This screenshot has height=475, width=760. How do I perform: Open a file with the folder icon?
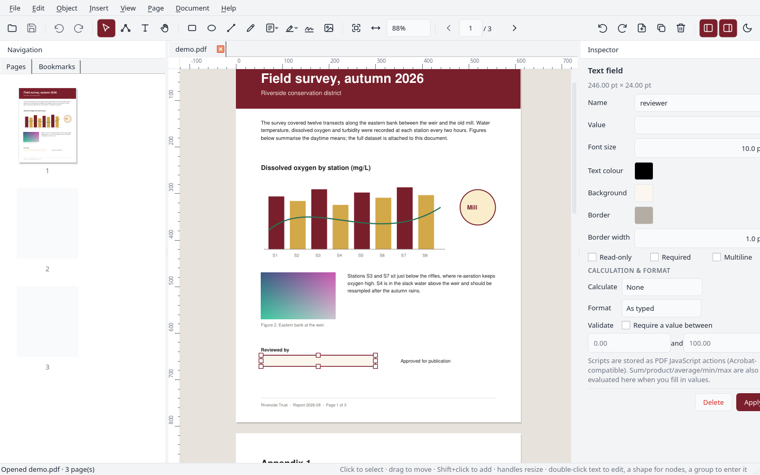coord(12,28)
